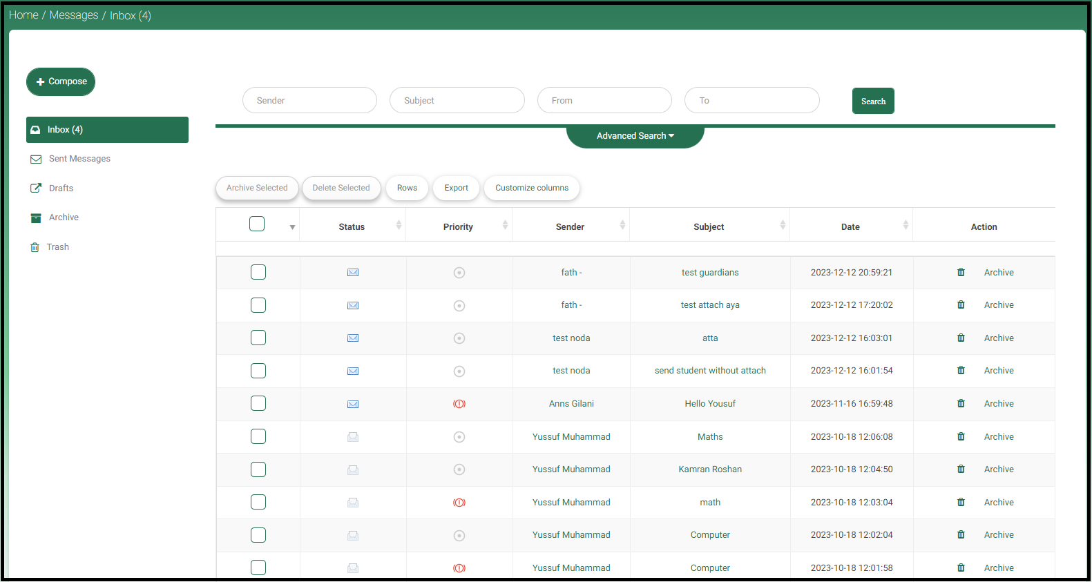Click unread envelope icon for 'test attach aya'
This screenshot has height=582, width=1092.
(353, 305)
